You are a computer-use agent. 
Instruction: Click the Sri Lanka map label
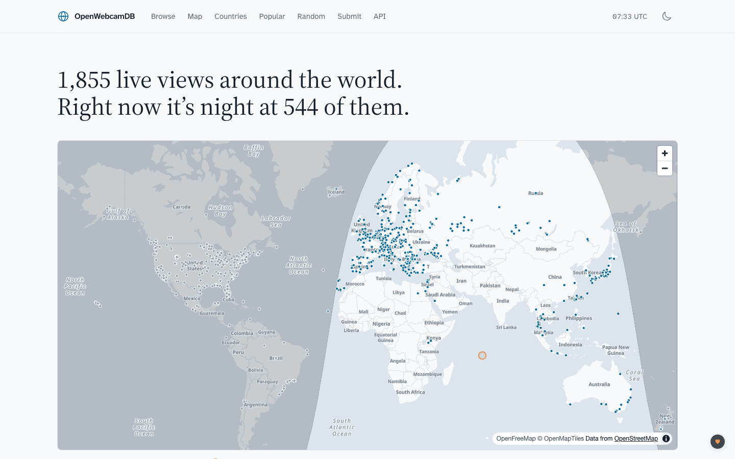point(506,327)
